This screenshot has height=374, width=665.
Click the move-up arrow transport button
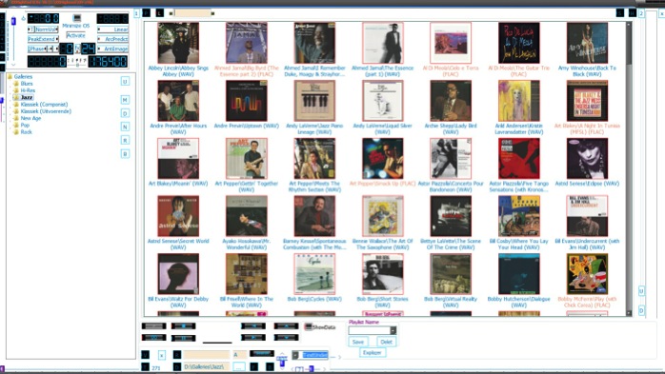pos(286,325)
